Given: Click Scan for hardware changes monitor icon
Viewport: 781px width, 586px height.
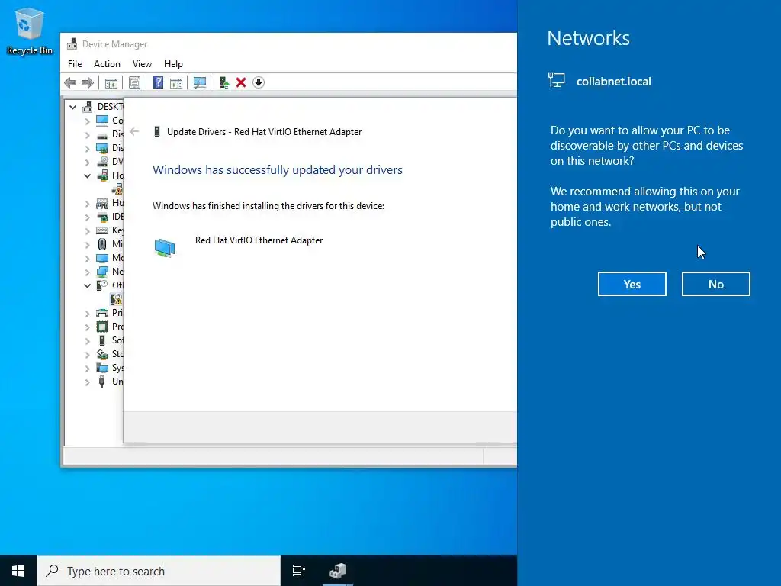Looking at the screenshot, I should point(200,82).
